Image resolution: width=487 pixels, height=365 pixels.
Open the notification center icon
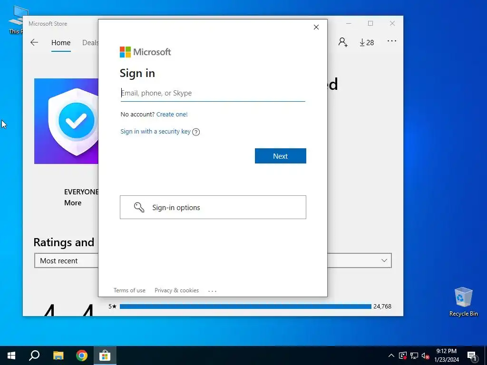coord(472,355)
